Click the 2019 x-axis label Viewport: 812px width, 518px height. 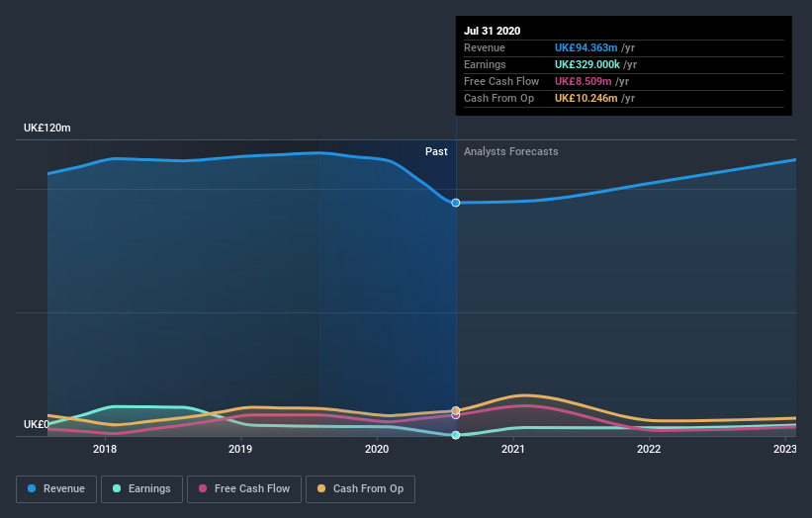[240, 449]
